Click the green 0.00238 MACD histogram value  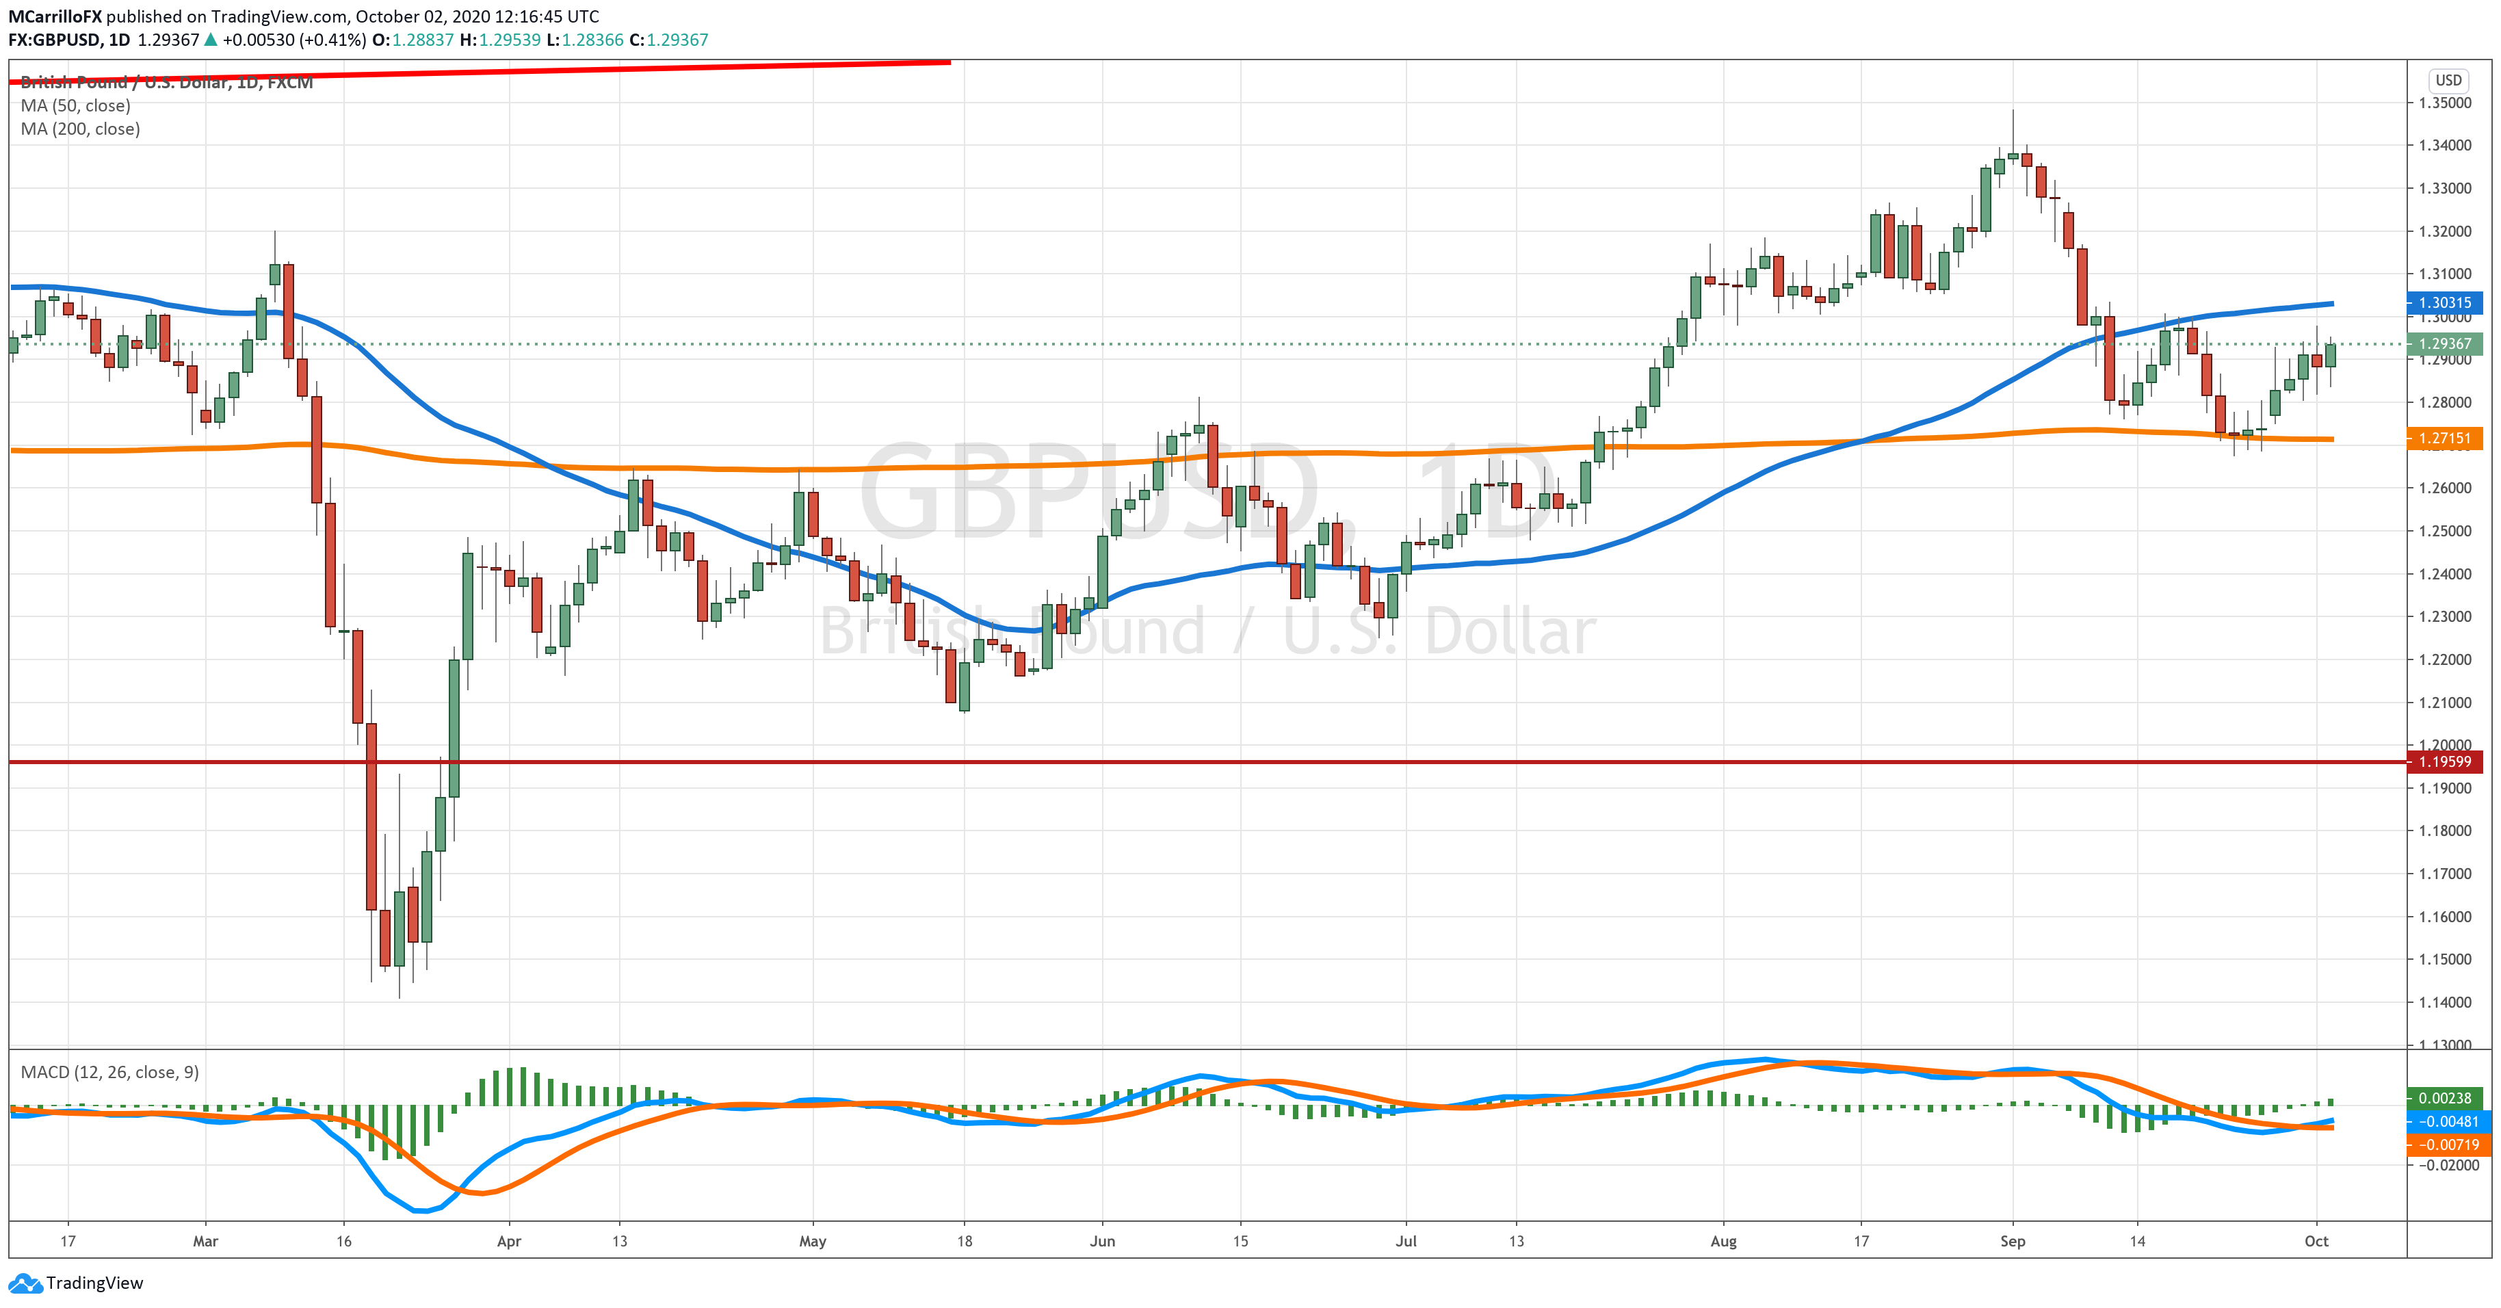[x=2445, y=1098]
